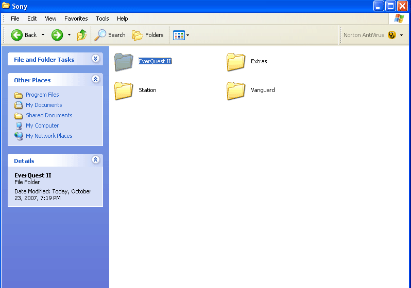
Task: Open Search via the magnifying glass icon
Action: coord(100,35)
